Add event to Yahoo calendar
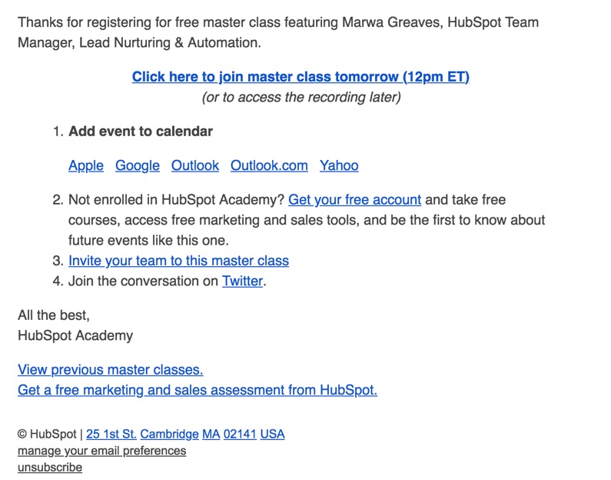The image size is (611, 480). (339, 165)
